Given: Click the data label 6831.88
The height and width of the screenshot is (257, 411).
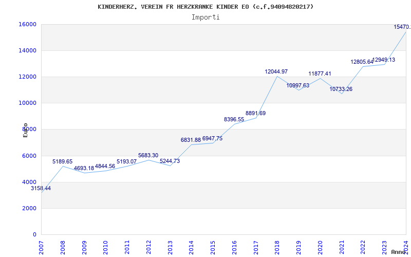Looking at the screenshot, I should 191,140.
